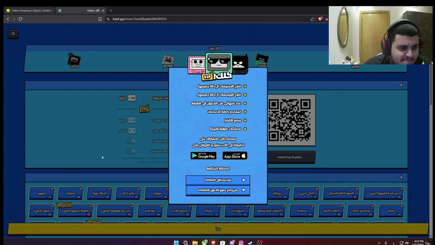This screenshot has height=245, width=435.
Task: Click the Brave shields icon
Action: pos(320,19)
